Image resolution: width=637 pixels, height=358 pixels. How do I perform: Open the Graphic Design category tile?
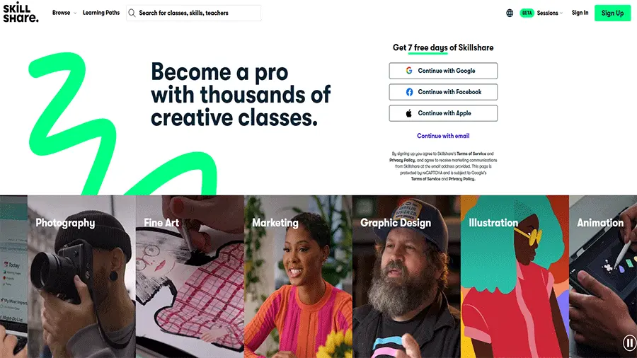coord(406,277)
